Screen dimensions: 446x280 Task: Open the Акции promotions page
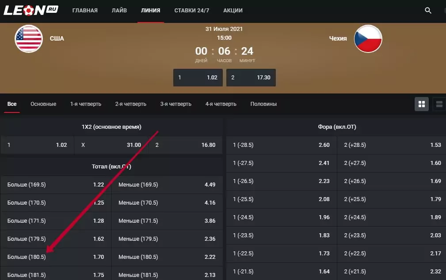tap(233, 11)
